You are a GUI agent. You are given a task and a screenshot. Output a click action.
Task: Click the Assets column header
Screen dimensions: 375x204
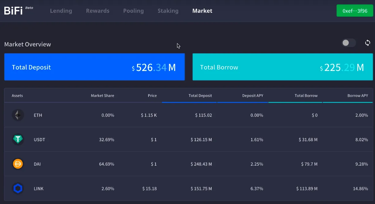(17, 96)
